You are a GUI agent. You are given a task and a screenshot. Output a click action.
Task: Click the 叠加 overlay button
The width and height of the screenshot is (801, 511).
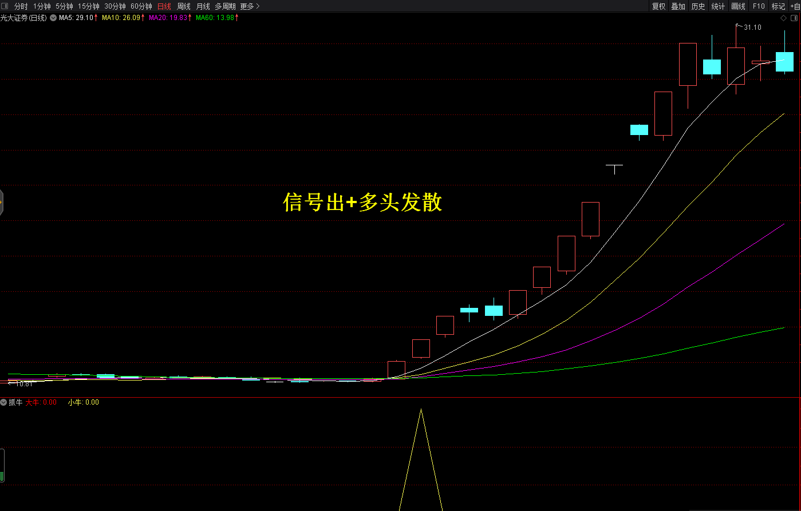678,6
